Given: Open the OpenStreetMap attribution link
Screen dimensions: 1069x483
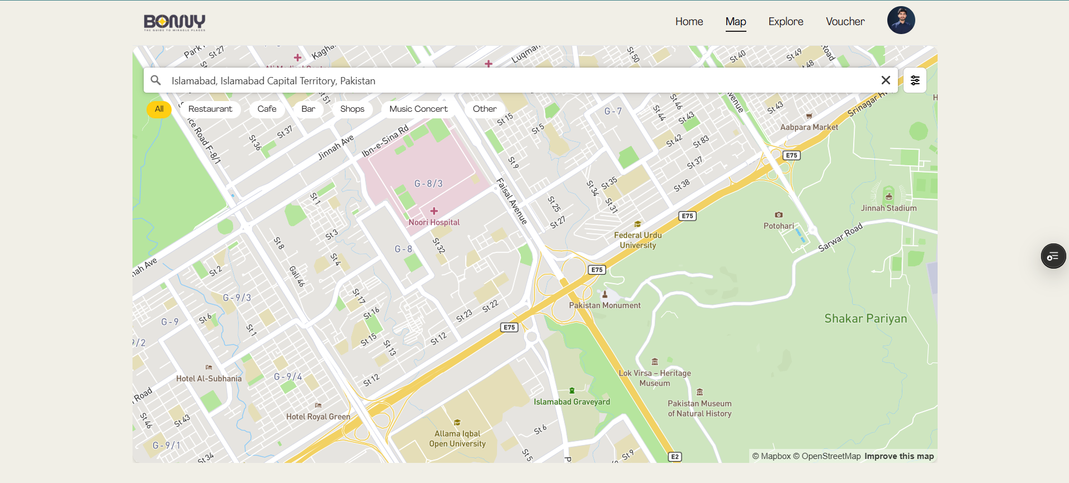Looking at the screenshot, I should [x=827, y=456].
